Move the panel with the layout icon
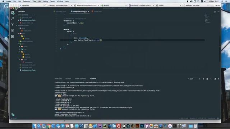230x129 pixels. pos(215,79)
